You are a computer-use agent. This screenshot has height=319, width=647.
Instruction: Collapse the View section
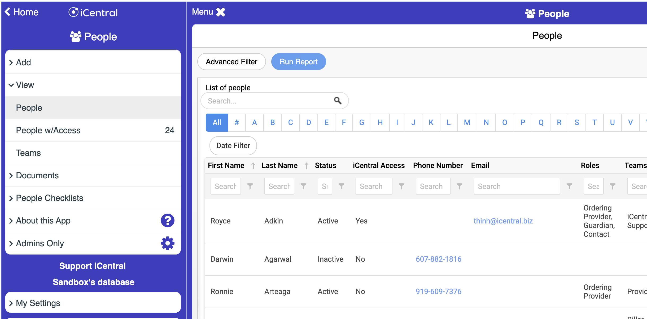coord(25,85)
